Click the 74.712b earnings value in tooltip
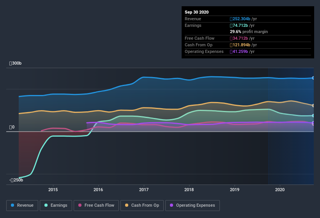 point(239,25)
